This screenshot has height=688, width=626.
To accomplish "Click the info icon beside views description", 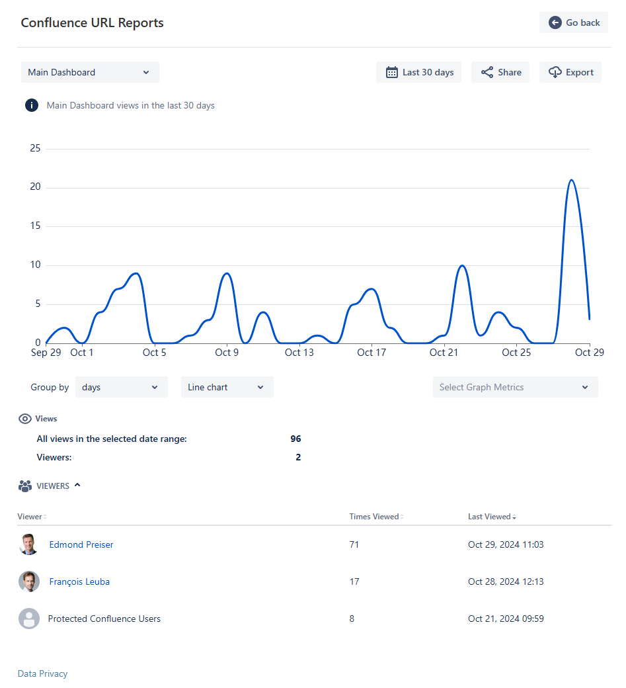I will click(x=32, y=105).
